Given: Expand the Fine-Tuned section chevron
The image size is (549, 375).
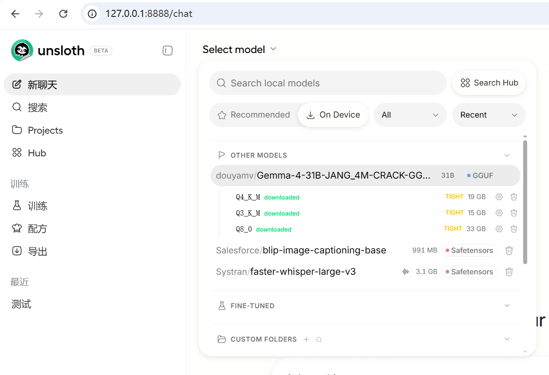Looking at the screenshot, I should pyautogui.click(x=507, y=306).
